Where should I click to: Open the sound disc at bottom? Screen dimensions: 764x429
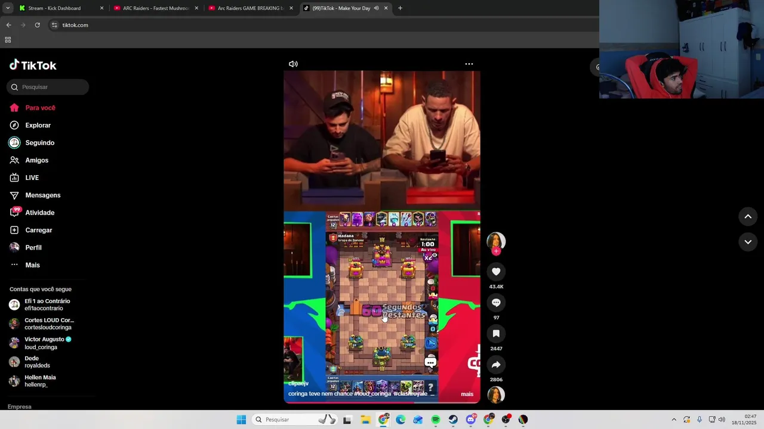point(496,394)
